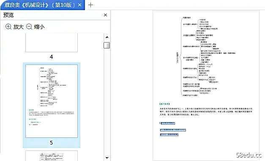265x161 pixels.
Task: Select the partially visible page 6 thumbnail
Action: coord(52,156)
